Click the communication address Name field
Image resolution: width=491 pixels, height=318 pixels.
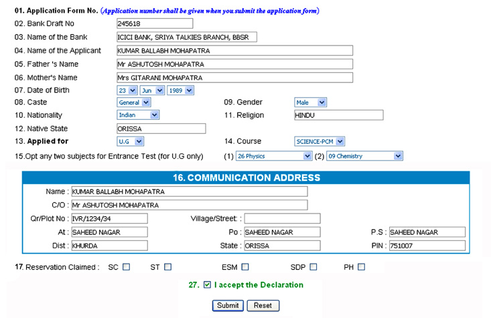[x=190, y=191]
